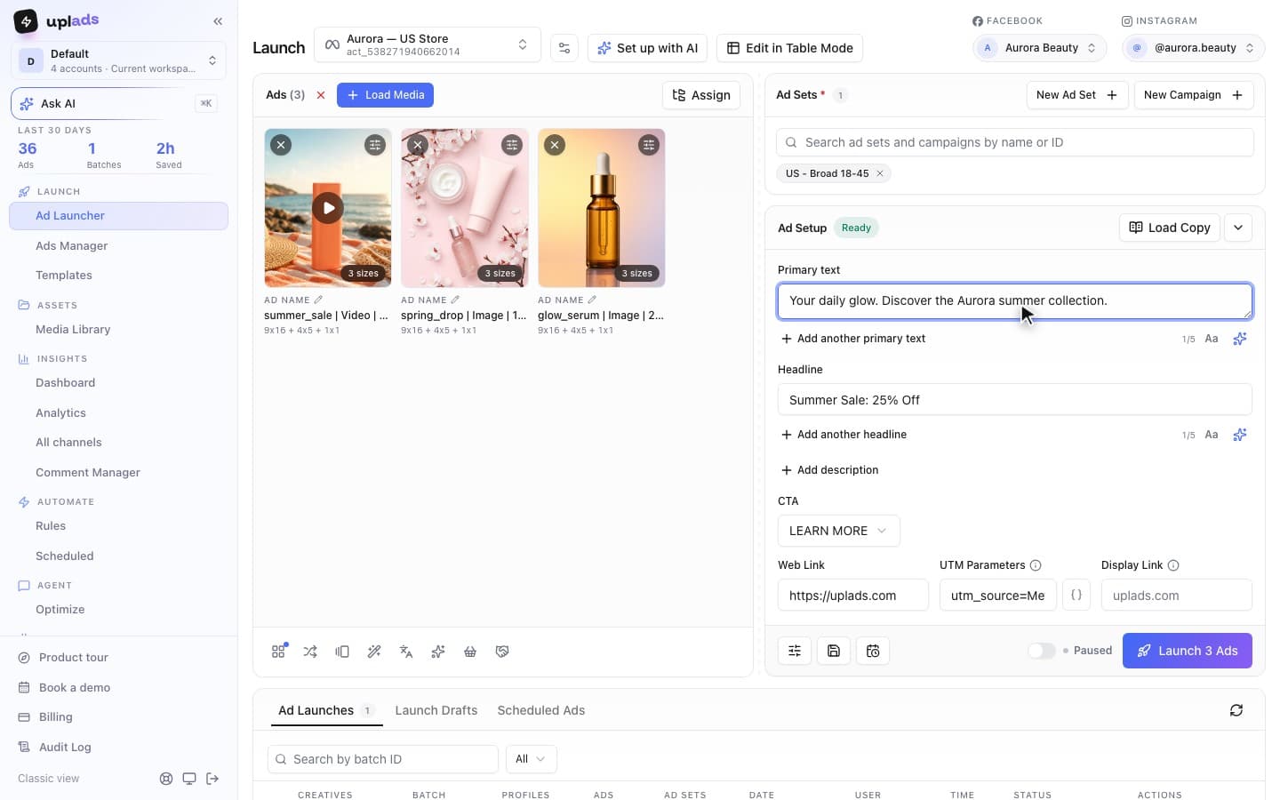The width and height of the screenshot is (1280, 800).
Task: Insert dynamic UTM variables with the braces icon
Action: [x=1076, y=595]
